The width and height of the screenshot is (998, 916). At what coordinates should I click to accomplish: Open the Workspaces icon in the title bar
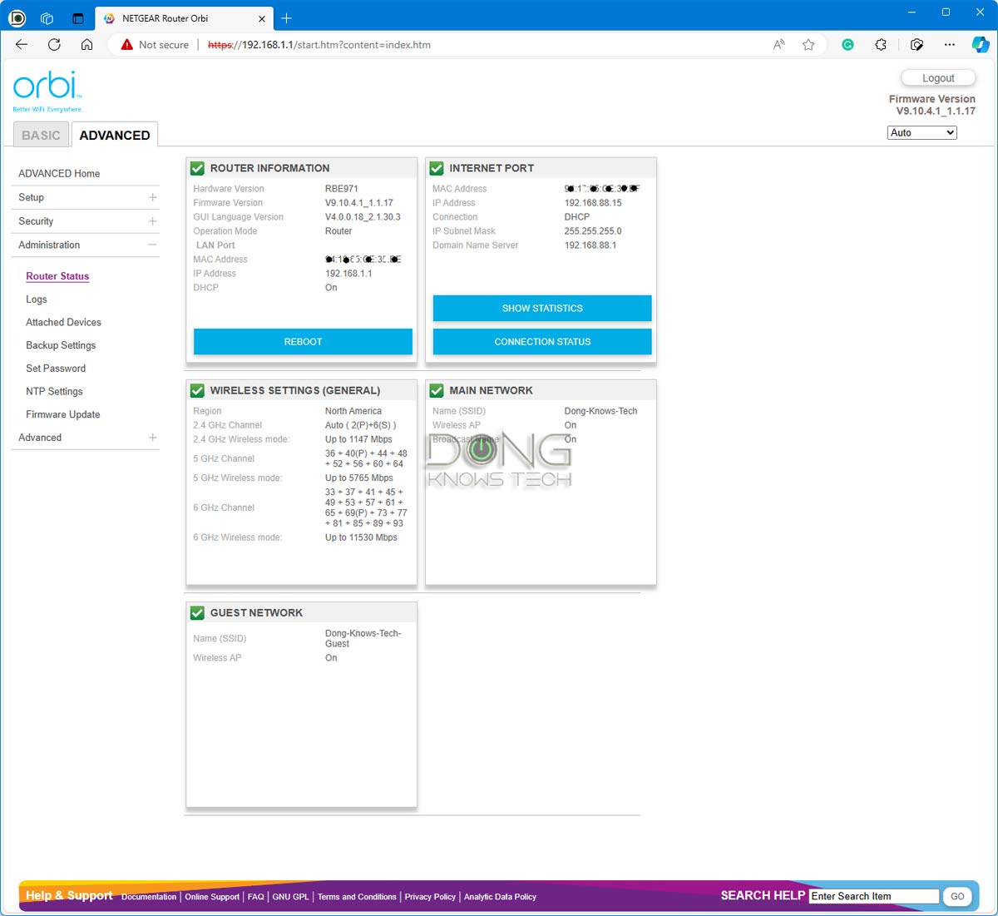47,18
